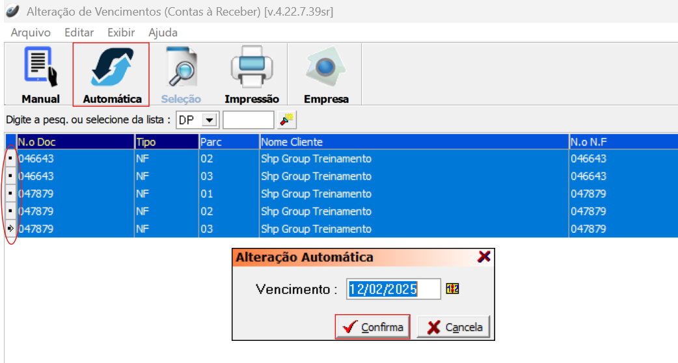Viewport: 678px width, 363px height.
Task: Click the Automática update icon
Action: coord(112,68)
